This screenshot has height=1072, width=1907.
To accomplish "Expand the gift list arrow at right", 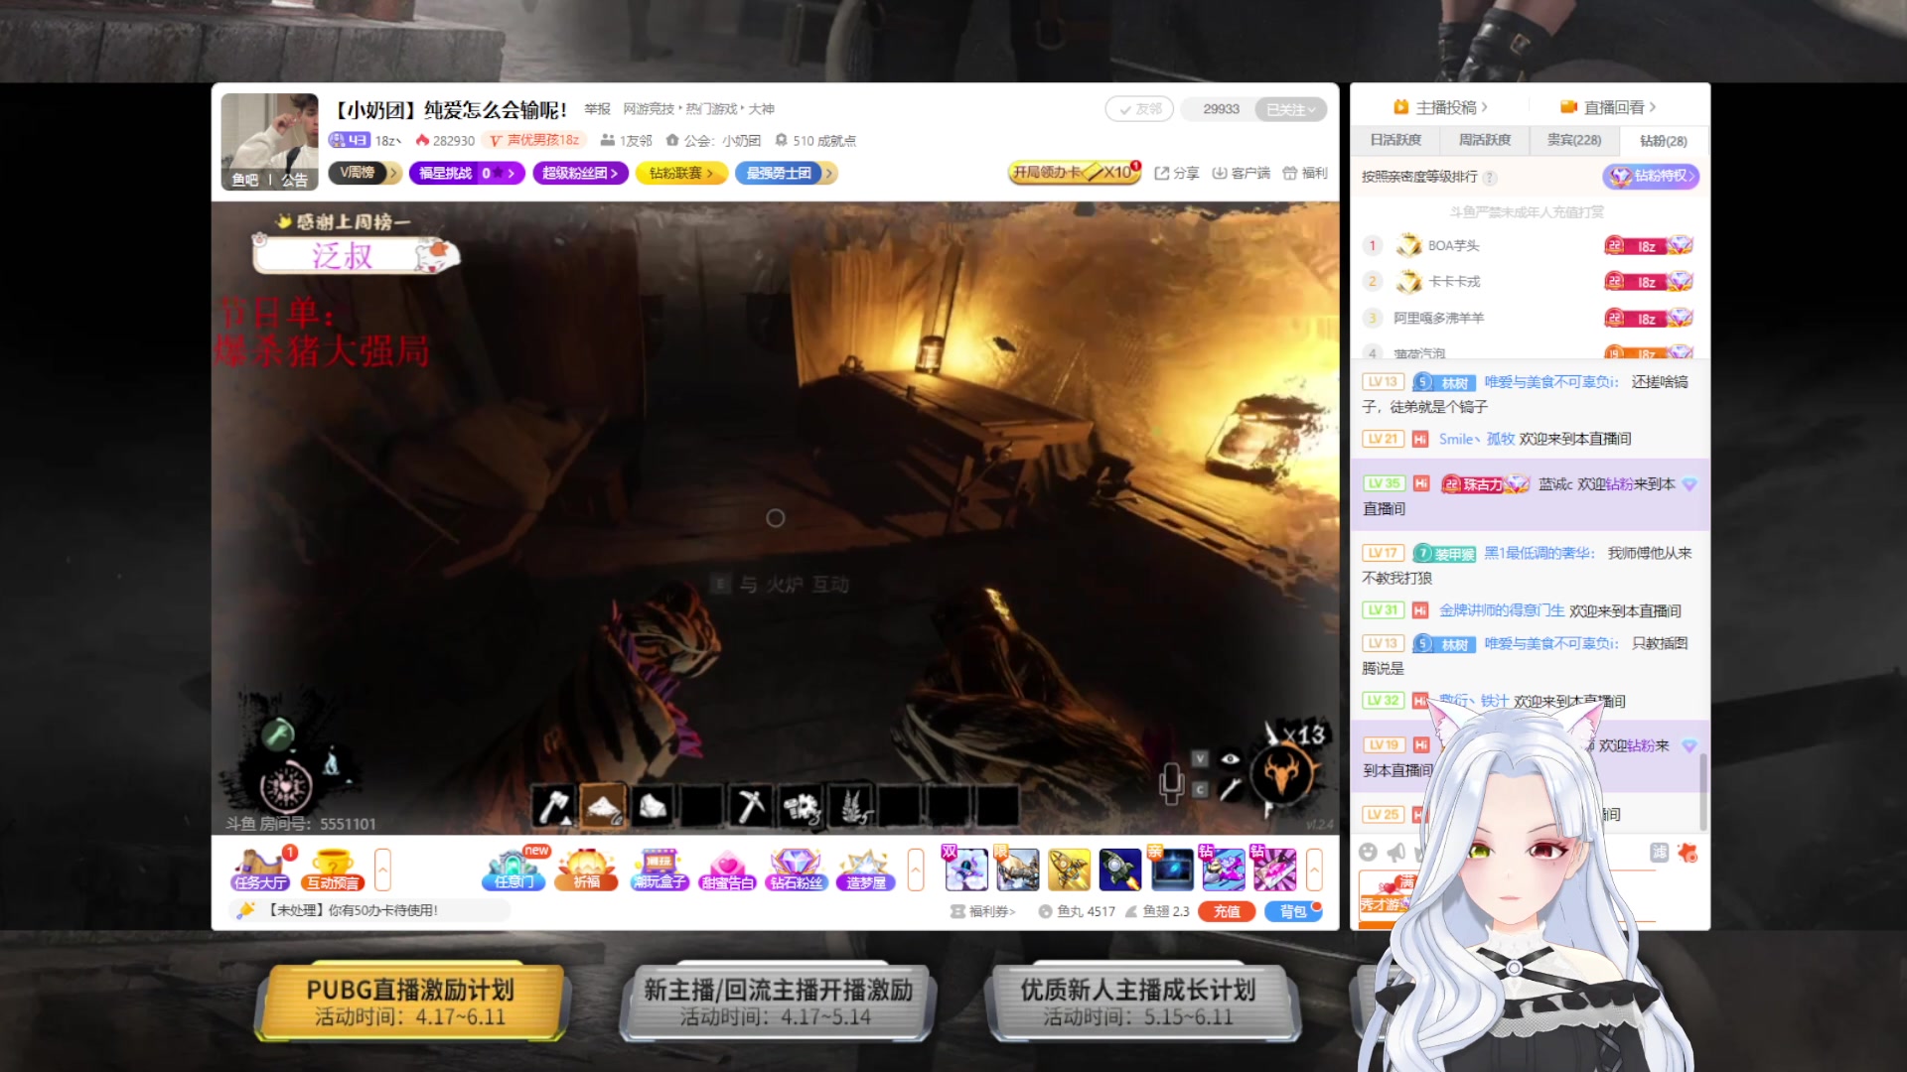I will coord(1314,869).
